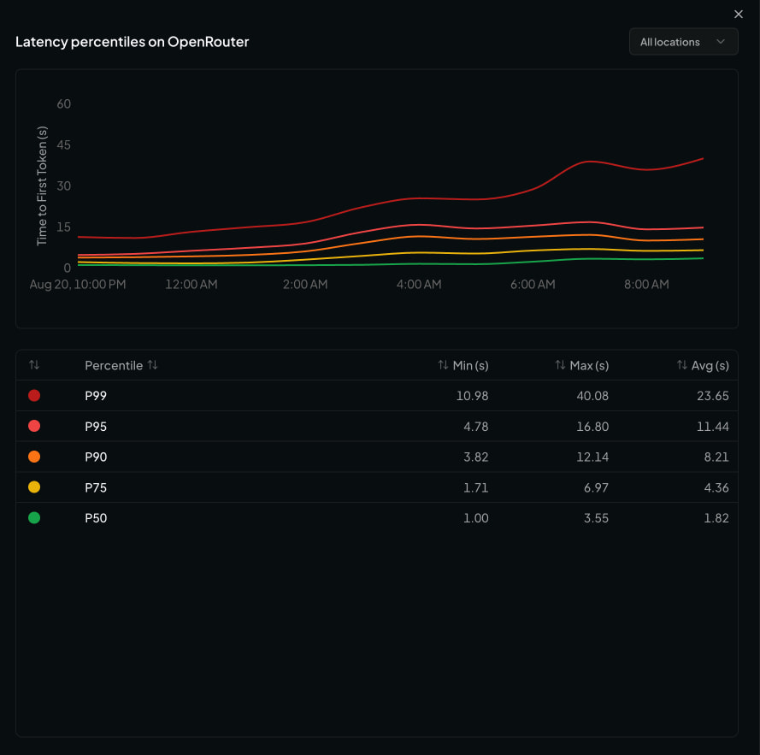Screen dimensions: 760x755
Task: Click P75 average value 4.36
Action: [716, 487]
